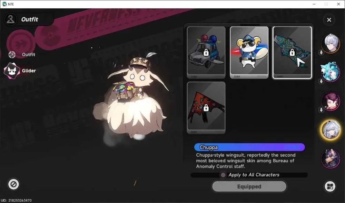Toggle Apply to All Characters option
The image size is (345, 203).
click(x=223, y=175)
